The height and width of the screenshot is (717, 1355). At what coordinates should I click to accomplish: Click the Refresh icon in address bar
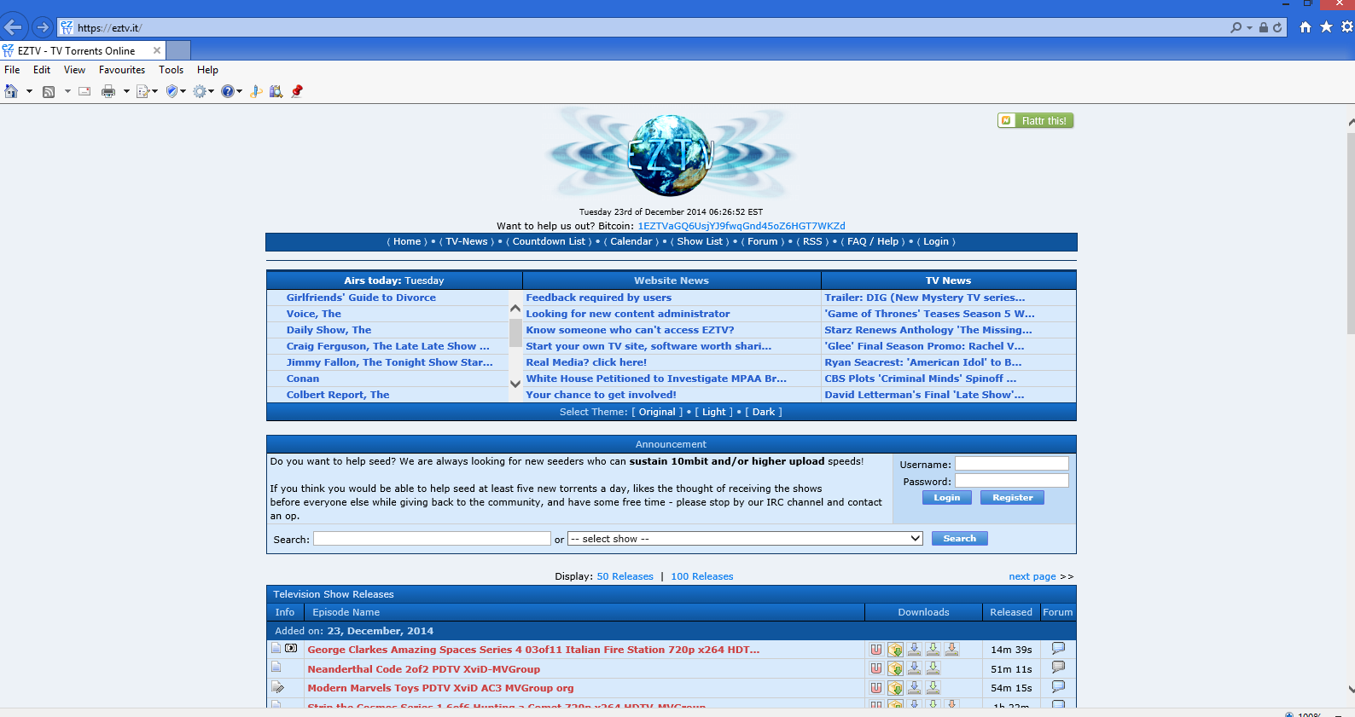tap(1277, 27)
